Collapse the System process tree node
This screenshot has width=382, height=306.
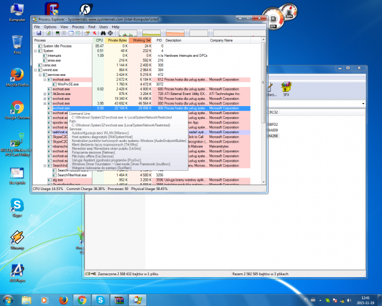(36, 51)
